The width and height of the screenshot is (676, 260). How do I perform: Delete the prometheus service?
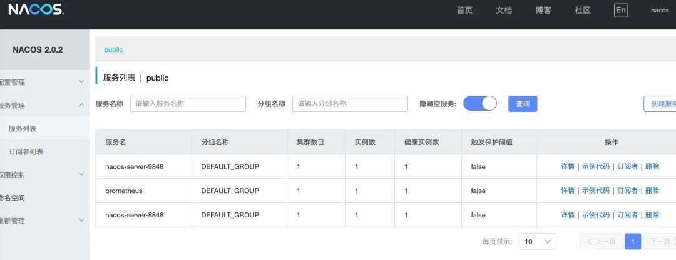(652, 191)
